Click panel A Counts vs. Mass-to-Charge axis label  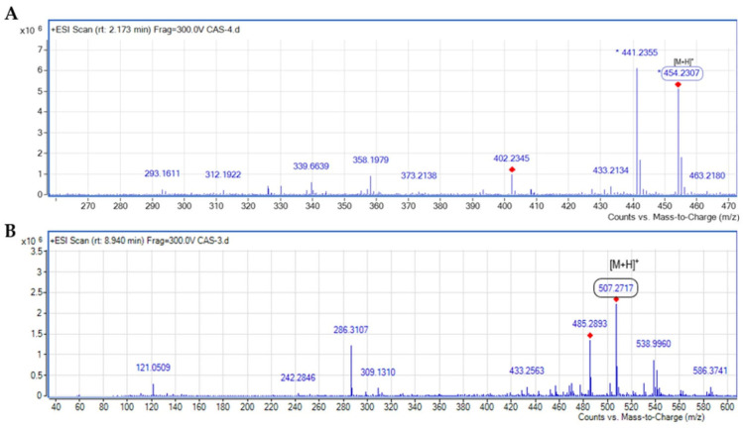tap(673, 217)
